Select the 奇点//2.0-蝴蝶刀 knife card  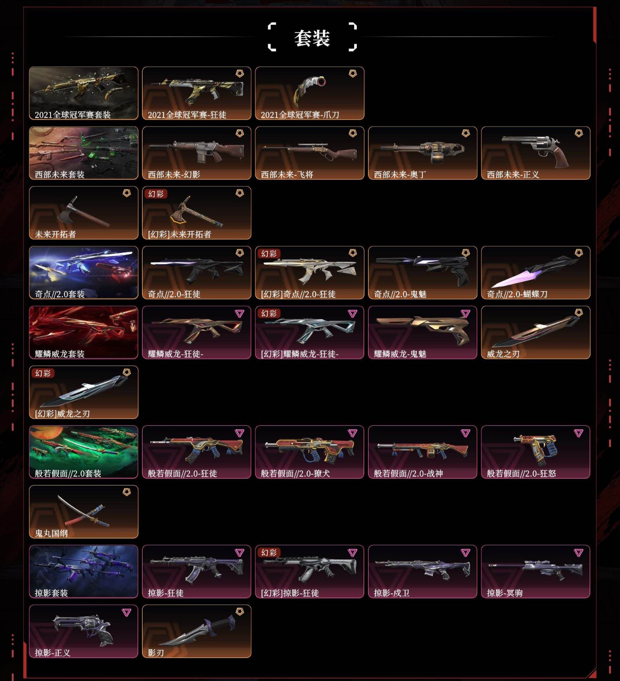click(536, 272)
